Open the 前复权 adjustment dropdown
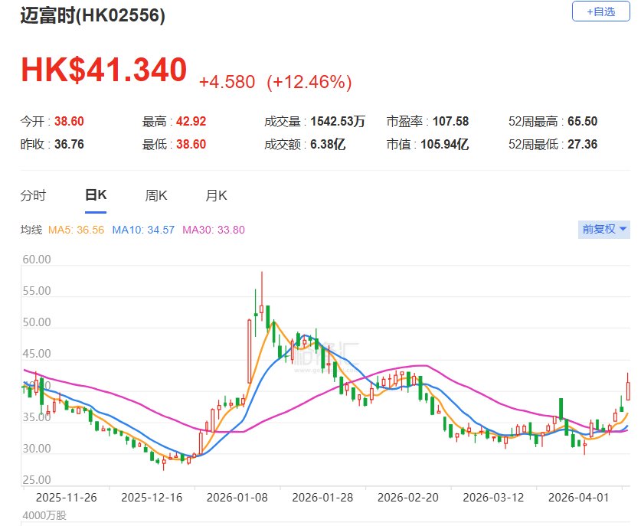The height and width of the screenshot is (526, 641). point(604,229)
